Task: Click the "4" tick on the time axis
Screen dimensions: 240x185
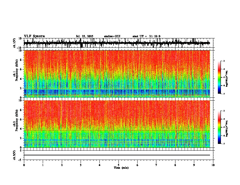Action: click(99, 165)
